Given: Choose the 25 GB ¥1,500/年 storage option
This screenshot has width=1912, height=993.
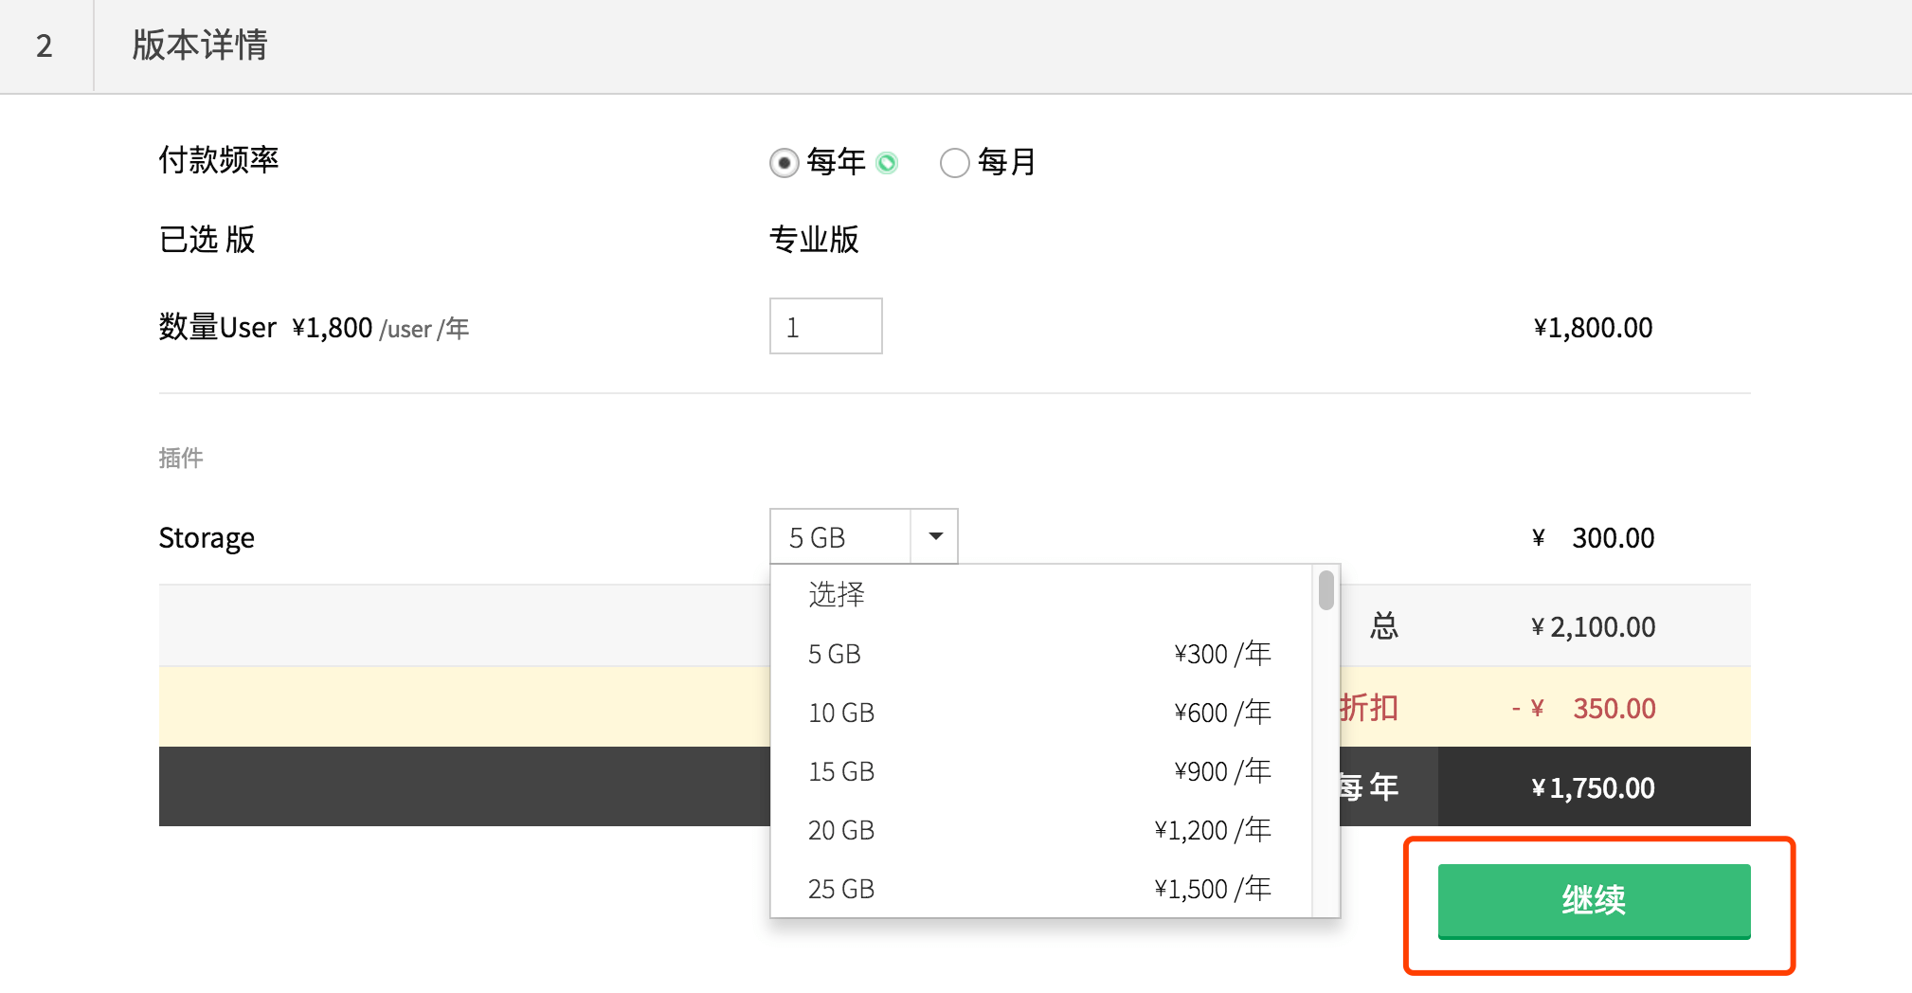Looking at the screenshot, I should [1038, 889].
